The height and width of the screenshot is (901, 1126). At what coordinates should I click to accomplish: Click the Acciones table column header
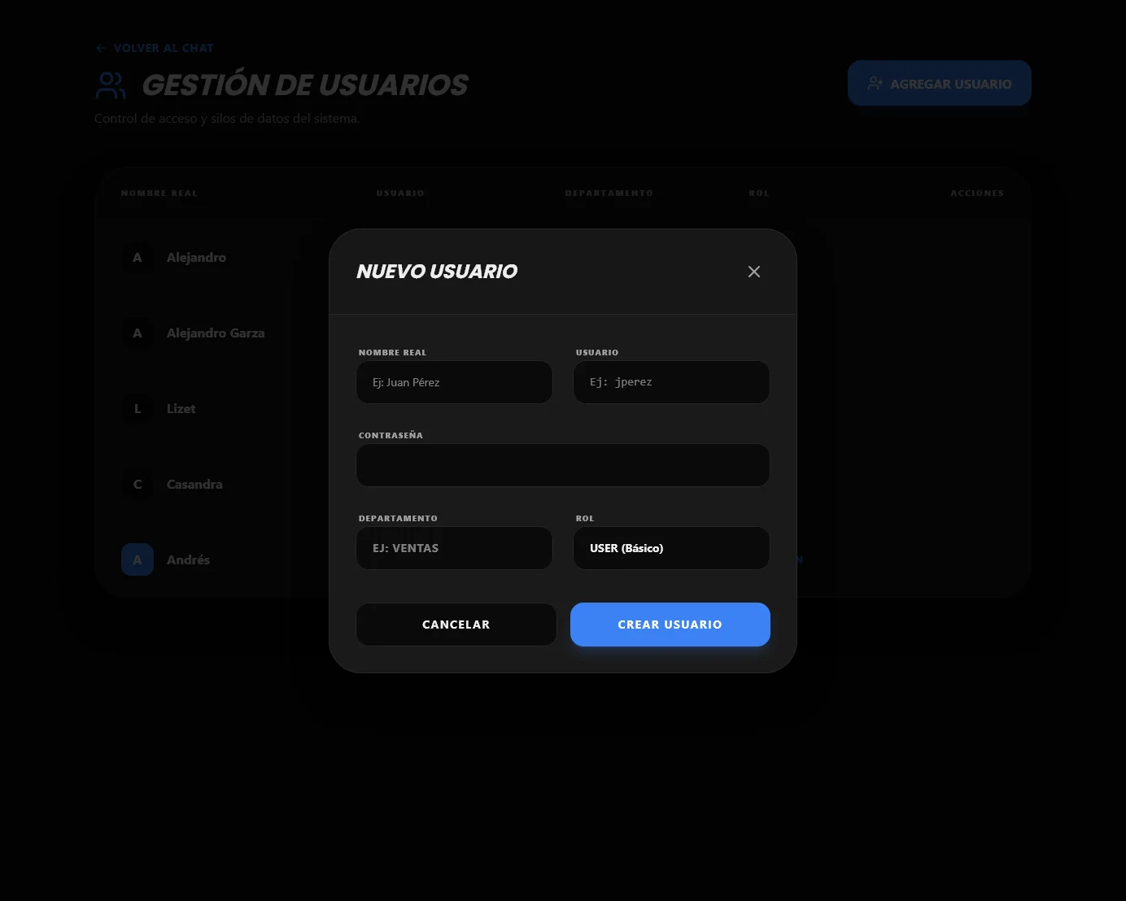[977, 194]
